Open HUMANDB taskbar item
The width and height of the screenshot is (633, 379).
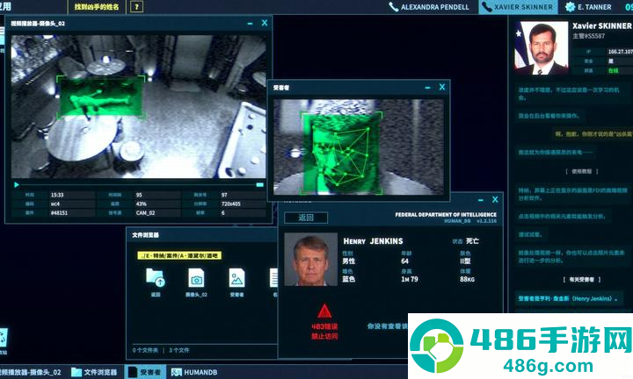[x=194, y=372]
